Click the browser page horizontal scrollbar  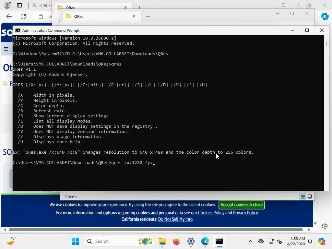(156, 230)
